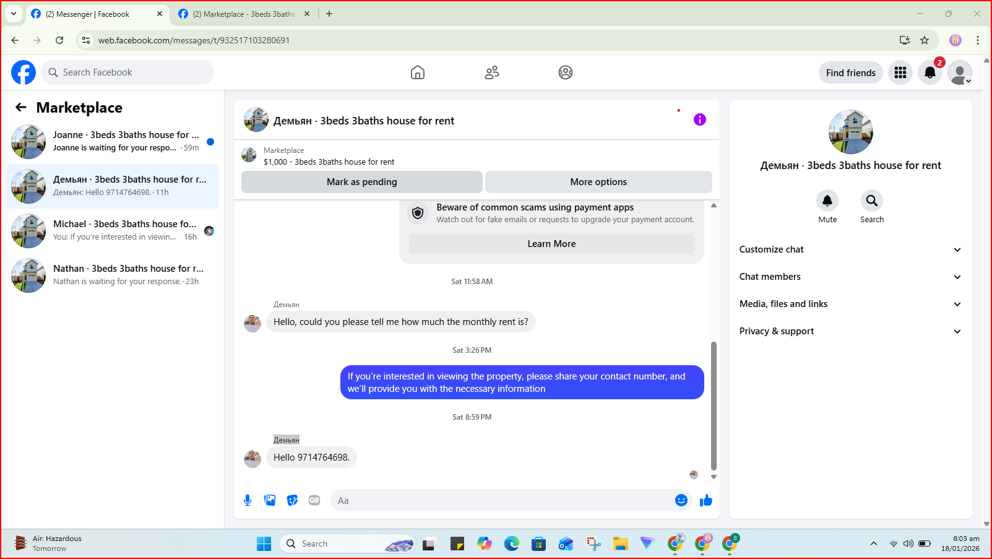Open Microsoft Store from taskbar

click(539, 544)
